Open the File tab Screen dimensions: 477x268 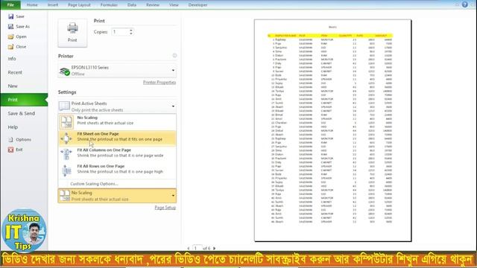[x=10, y=4]
